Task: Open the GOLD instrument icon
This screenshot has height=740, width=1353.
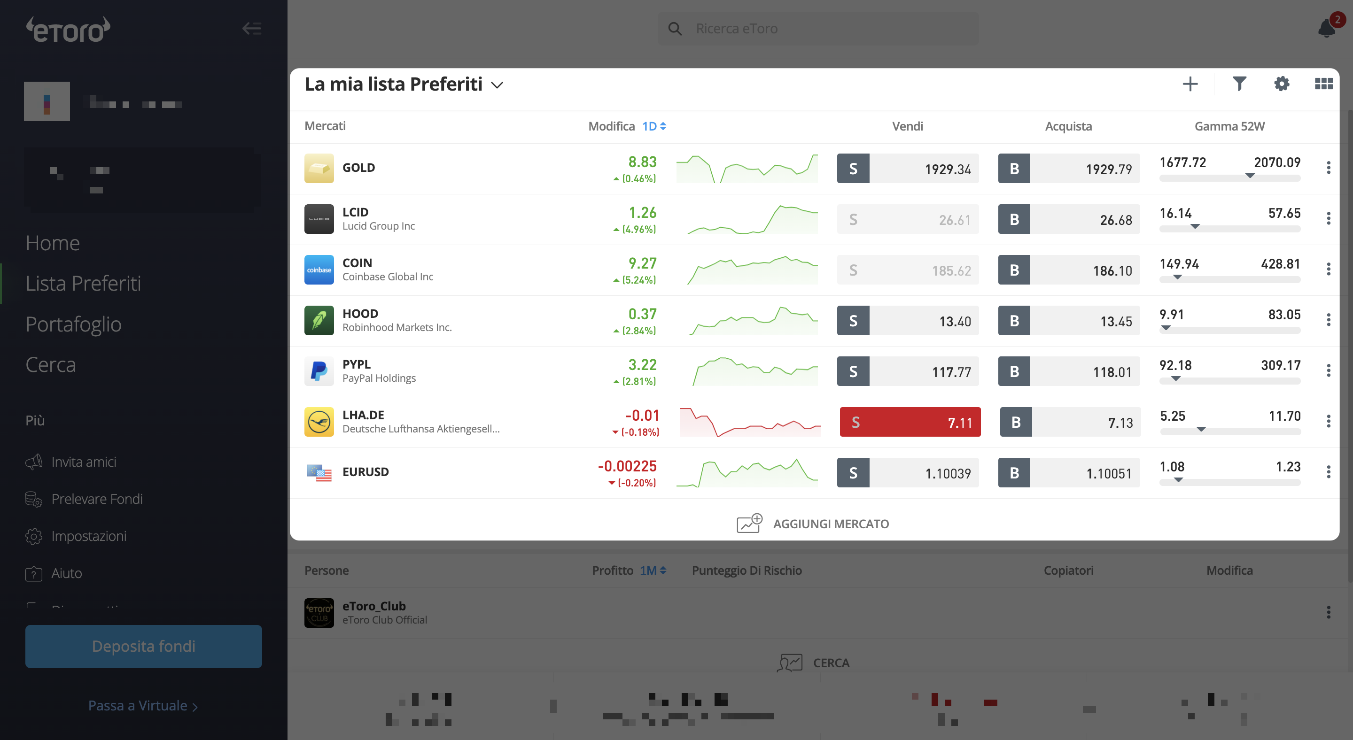Action: point(319,168)
